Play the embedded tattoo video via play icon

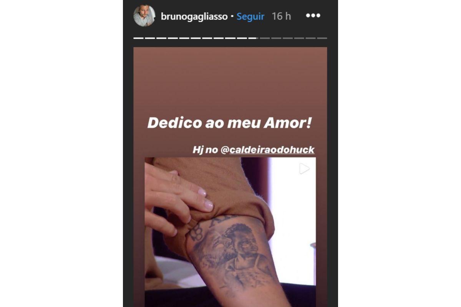304,168
